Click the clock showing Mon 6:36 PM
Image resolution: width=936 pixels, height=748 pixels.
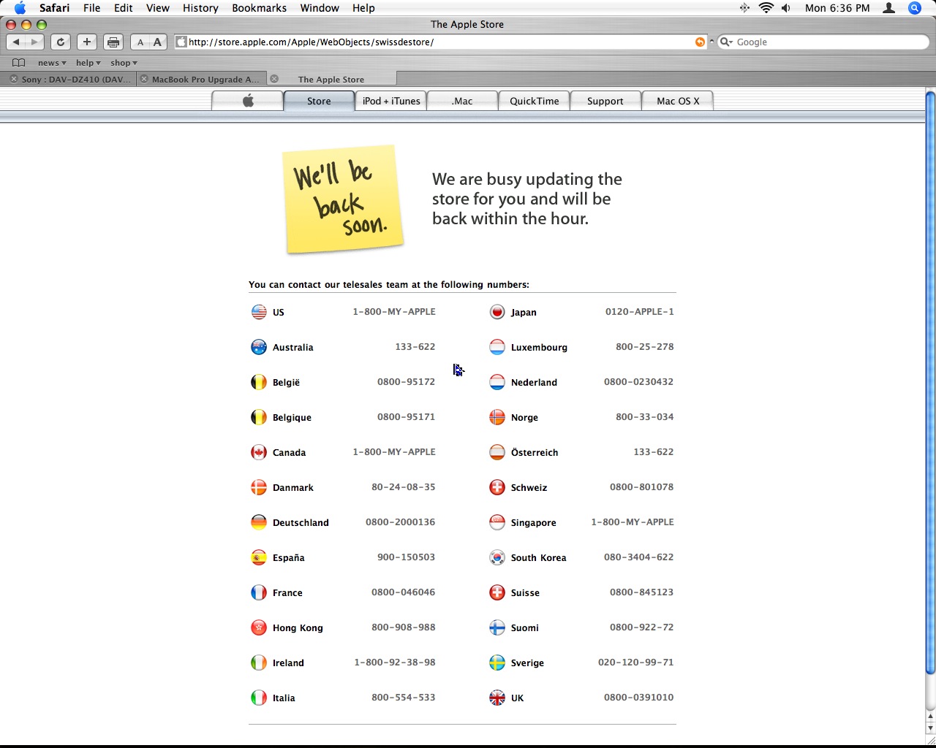pos(837,8)
